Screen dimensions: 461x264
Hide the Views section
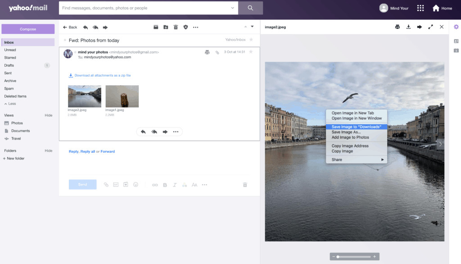(49, 115)
